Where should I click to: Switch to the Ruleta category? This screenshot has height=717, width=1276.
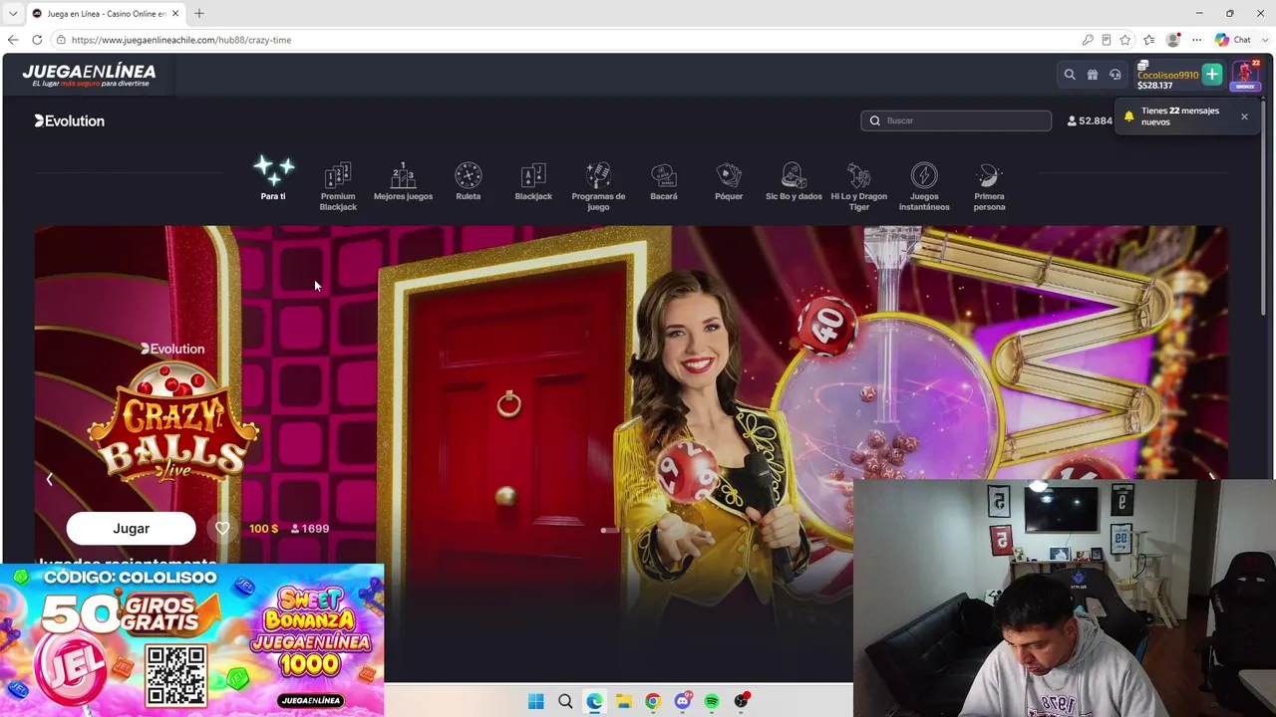tap(469, 181)
